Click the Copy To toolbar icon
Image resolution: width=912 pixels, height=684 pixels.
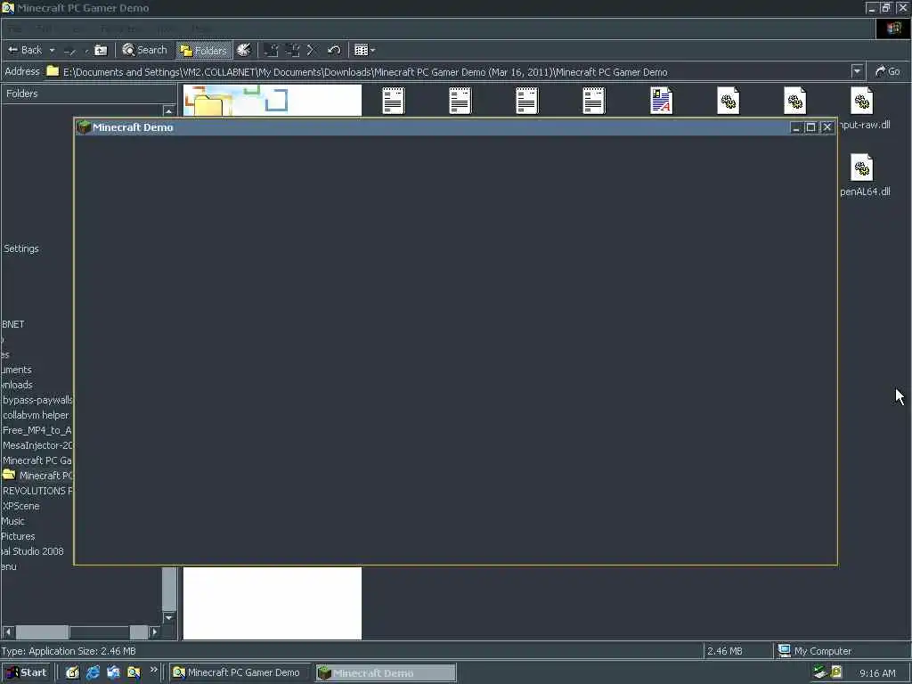(292, 50)
